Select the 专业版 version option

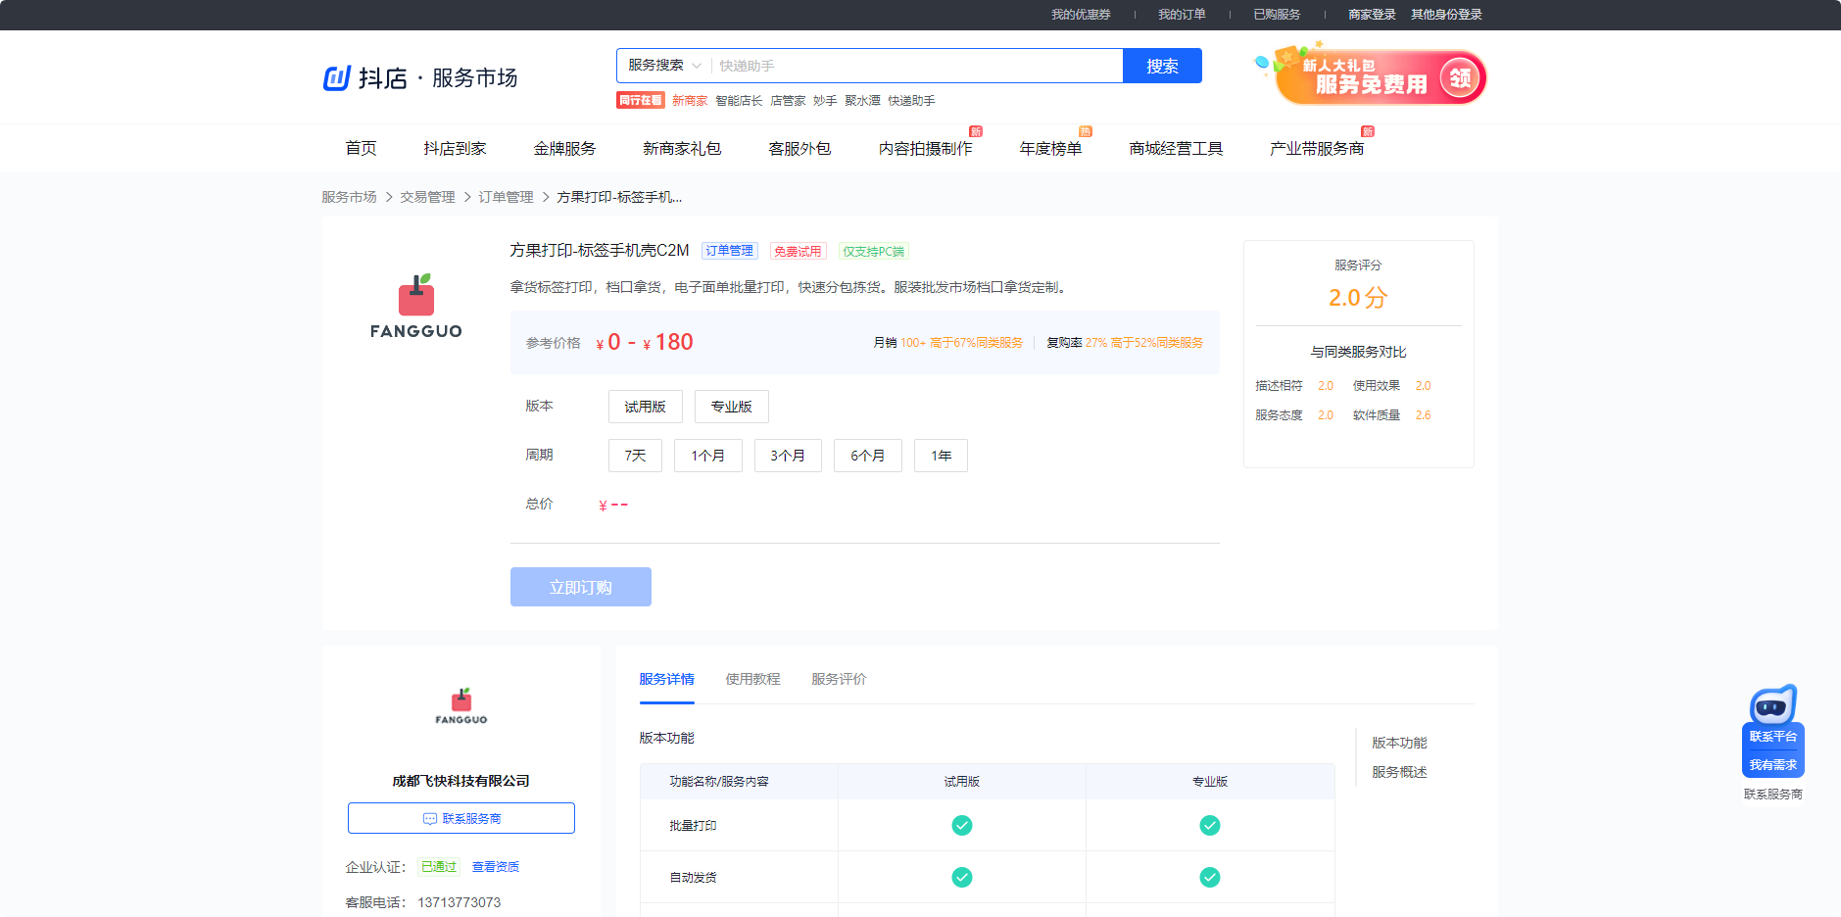731,407
